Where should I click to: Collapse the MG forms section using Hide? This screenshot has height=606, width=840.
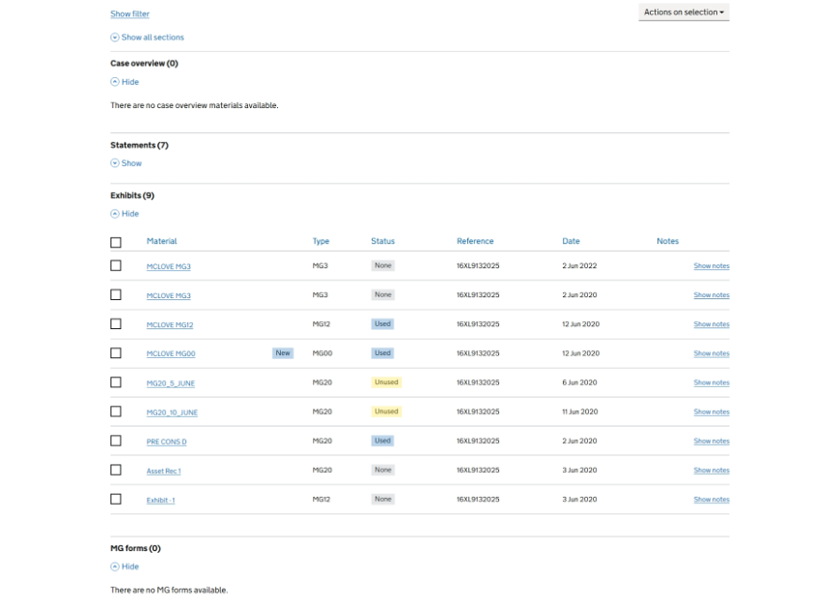(x=125, y=566)
